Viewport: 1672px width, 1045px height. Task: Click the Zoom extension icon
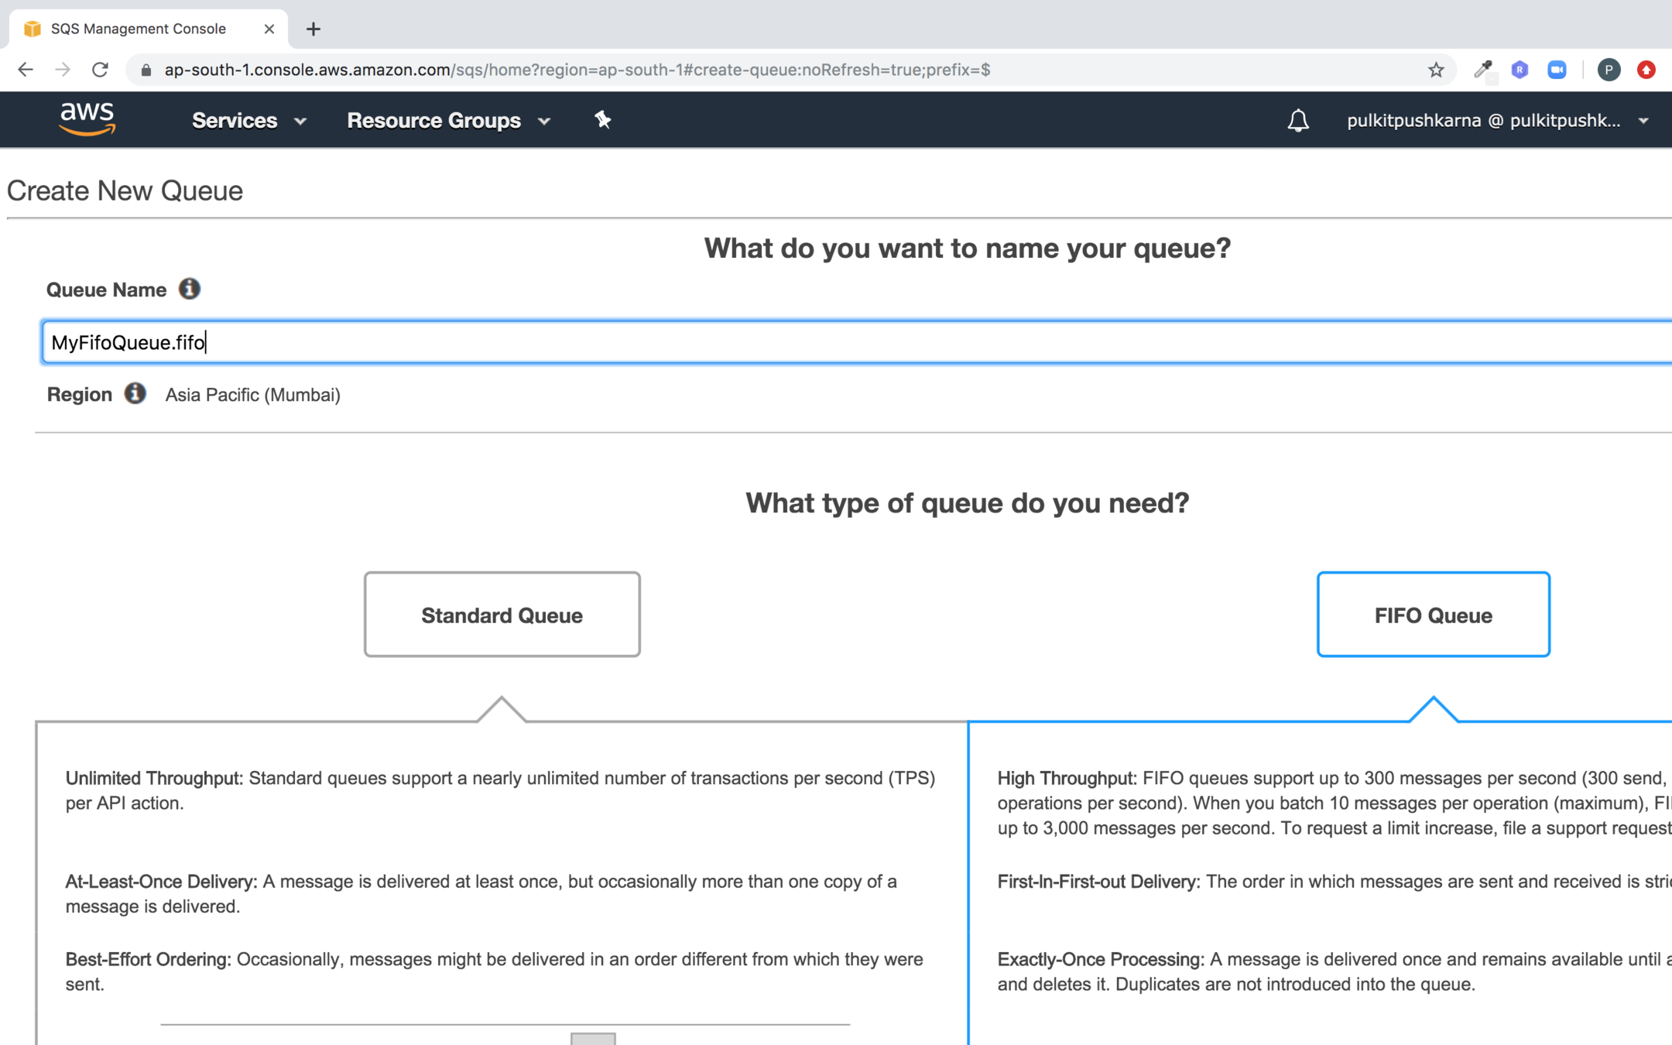tap(1557, 70)
